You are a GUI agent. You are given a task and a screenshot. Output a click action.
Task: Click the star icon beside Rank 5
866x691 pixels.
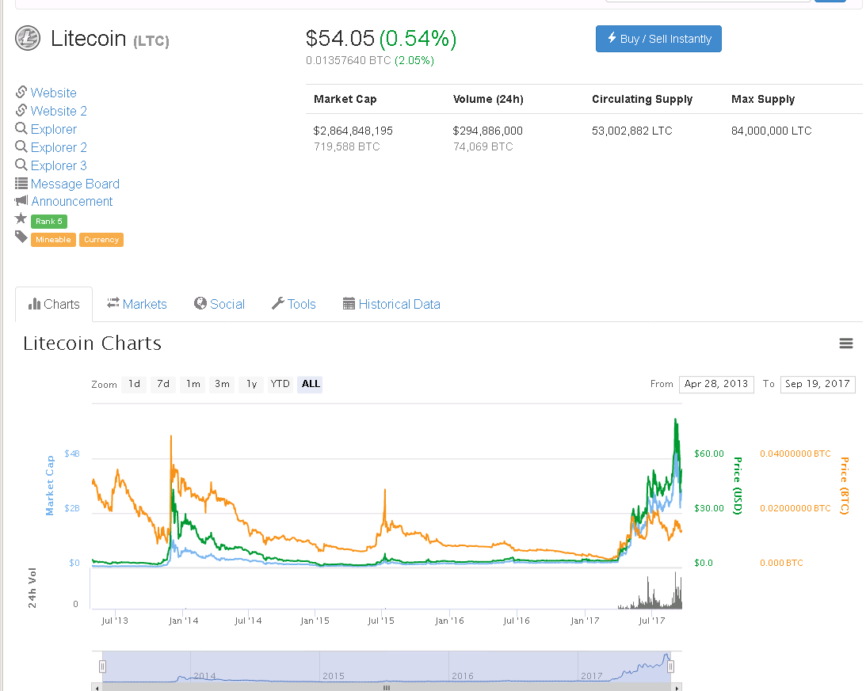(21, 219)
